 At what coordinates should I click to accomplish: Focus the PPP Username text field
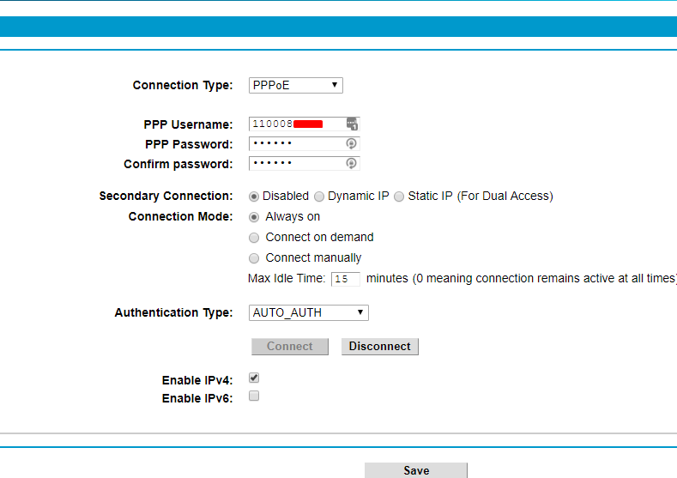(296, 124)
